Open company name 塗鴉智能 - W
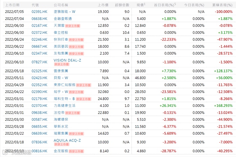Screen dimensions: 236x157 click(x=64, y=12)
